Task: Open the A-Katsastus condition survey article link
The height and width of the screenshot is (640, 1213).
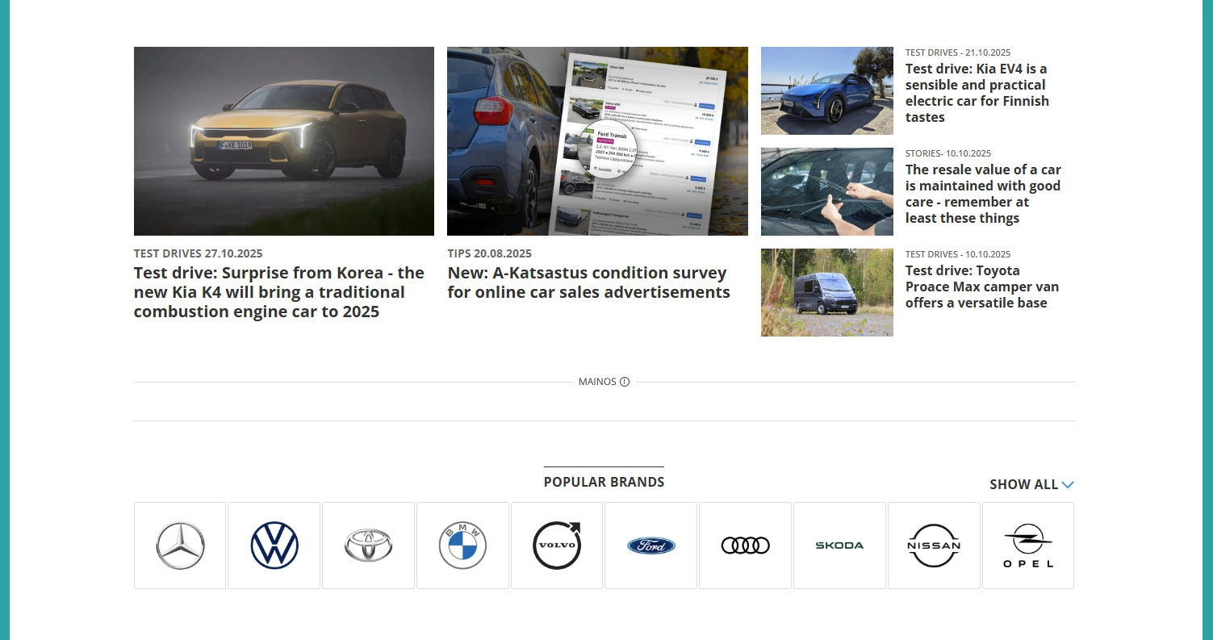Action: point(589,282)
